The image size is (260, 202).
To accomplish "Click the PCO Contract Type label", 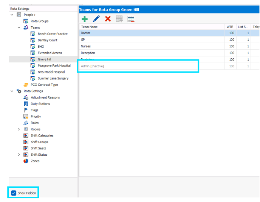I will pyautogui.click(x=44, y=85).
